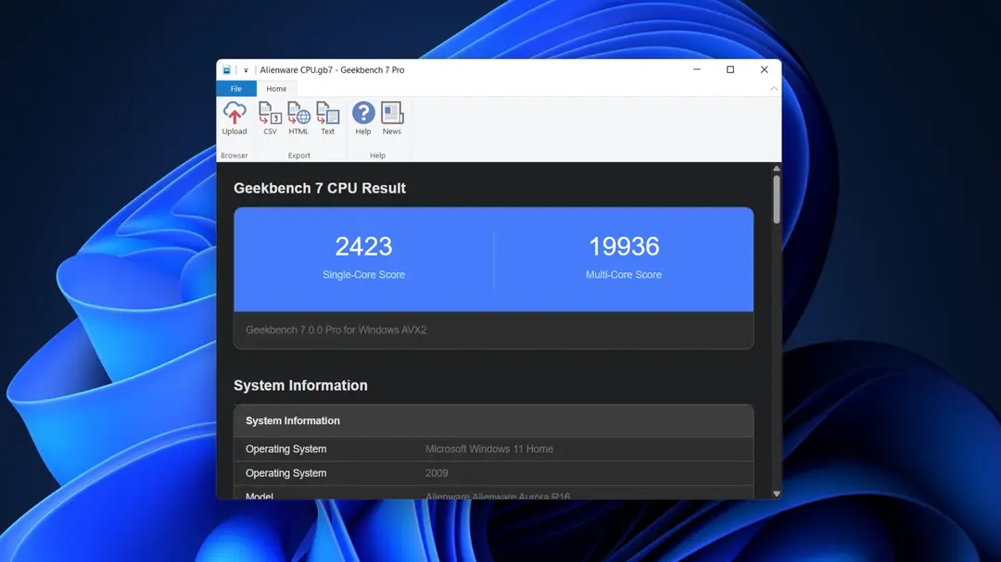Open Geekbench News
Screen dimensions: 1001x562
click(392, 119)
